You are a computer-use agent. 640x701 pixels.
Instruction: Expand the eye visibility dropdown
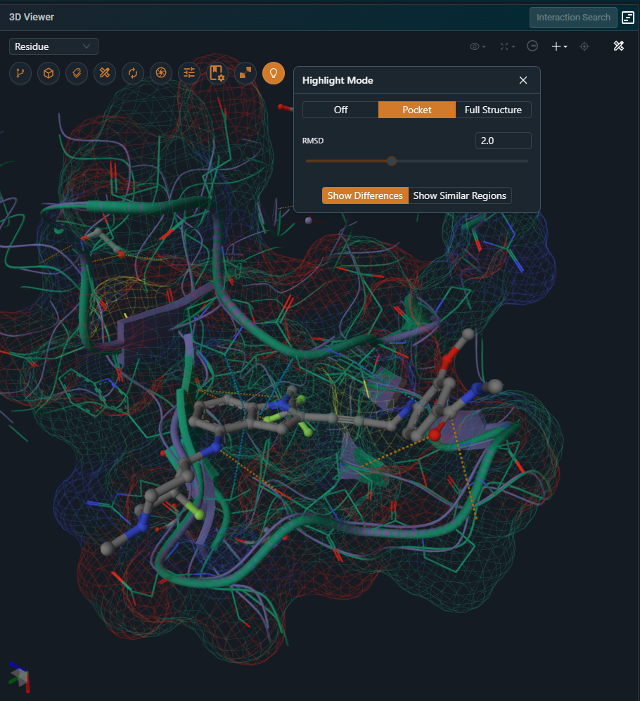478,46
